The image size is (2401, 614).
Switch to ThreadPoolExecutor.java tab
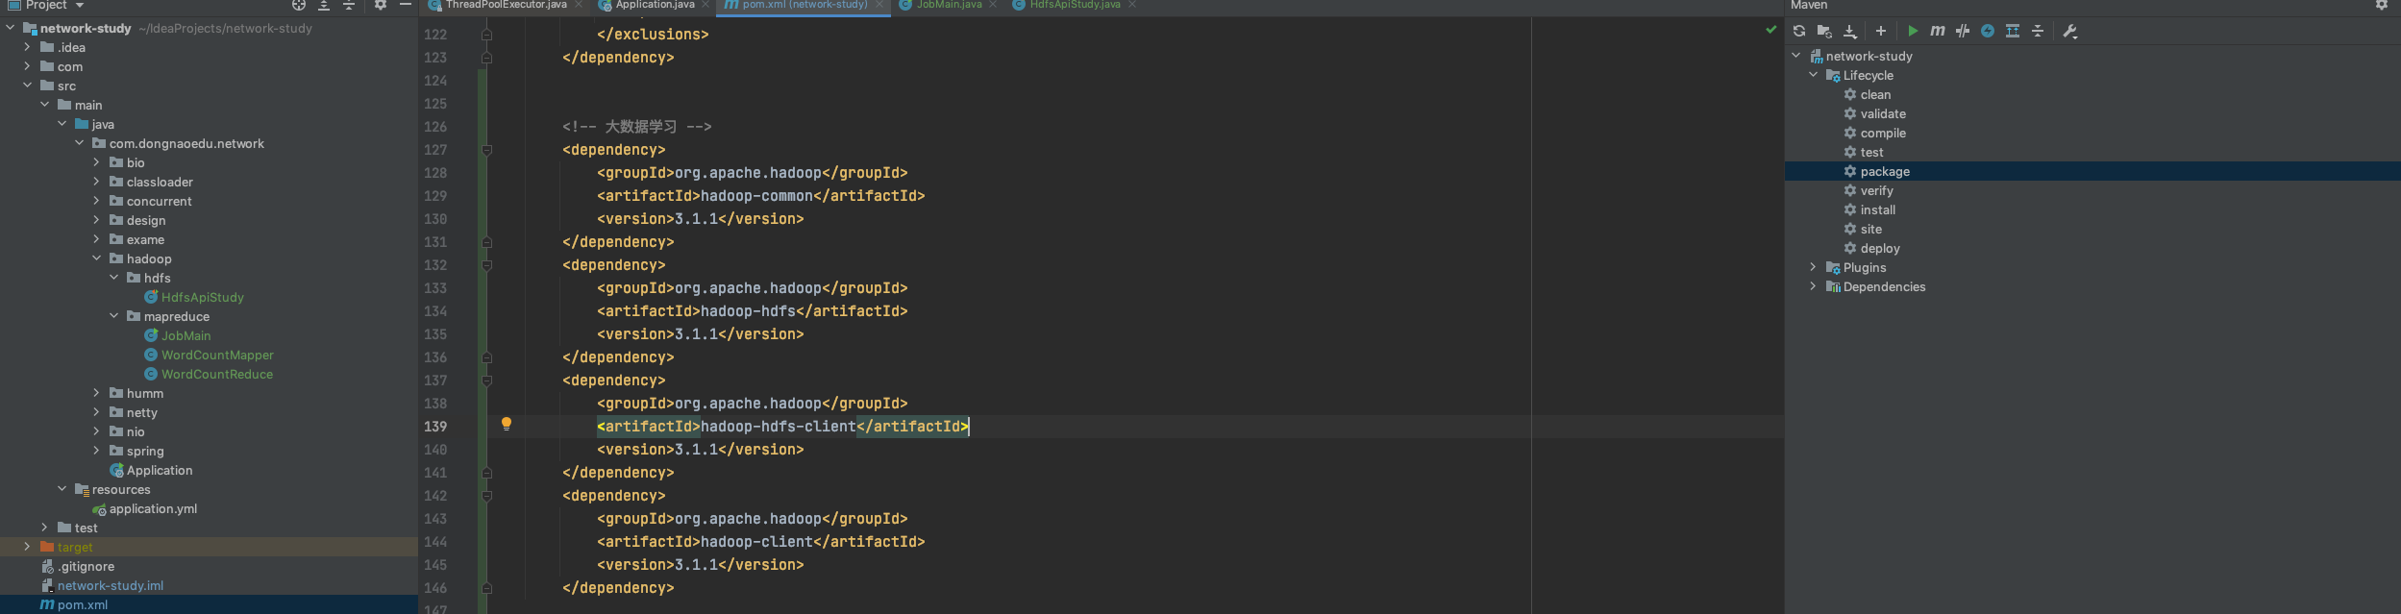pyautogui.click(x=506, y=5)
